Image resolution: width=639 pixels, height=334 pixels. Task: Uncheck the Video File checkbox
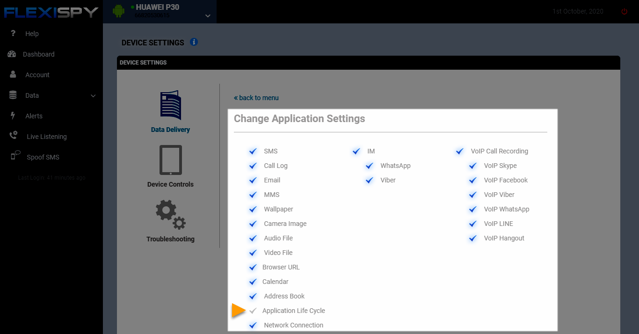253,253
